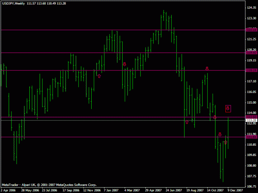This screenshot has width=258, height=193.
Task: Click the 109.85 price scale label
Action: pyautogui.click(x=251, y=155)
